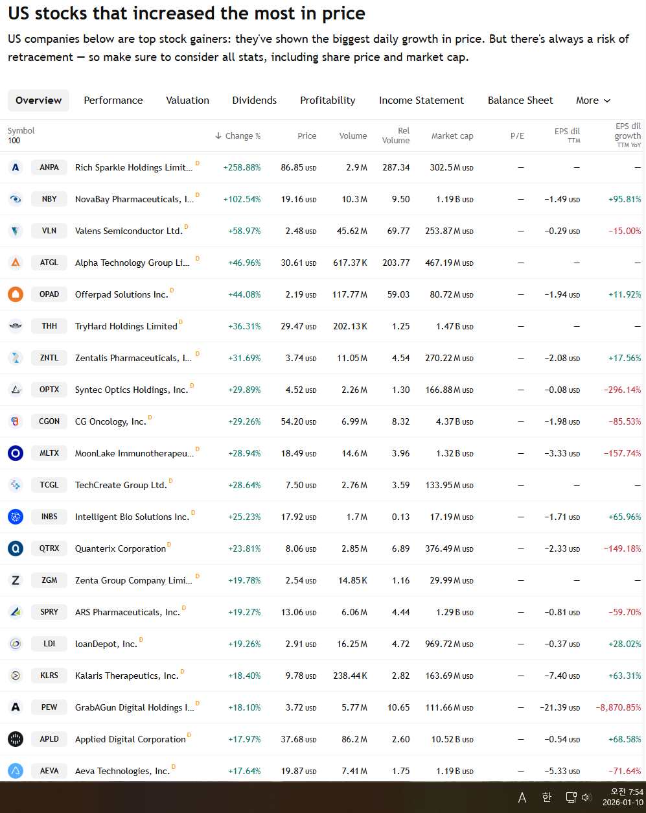Open the ANPA ticker symbol button

[49, 167]
